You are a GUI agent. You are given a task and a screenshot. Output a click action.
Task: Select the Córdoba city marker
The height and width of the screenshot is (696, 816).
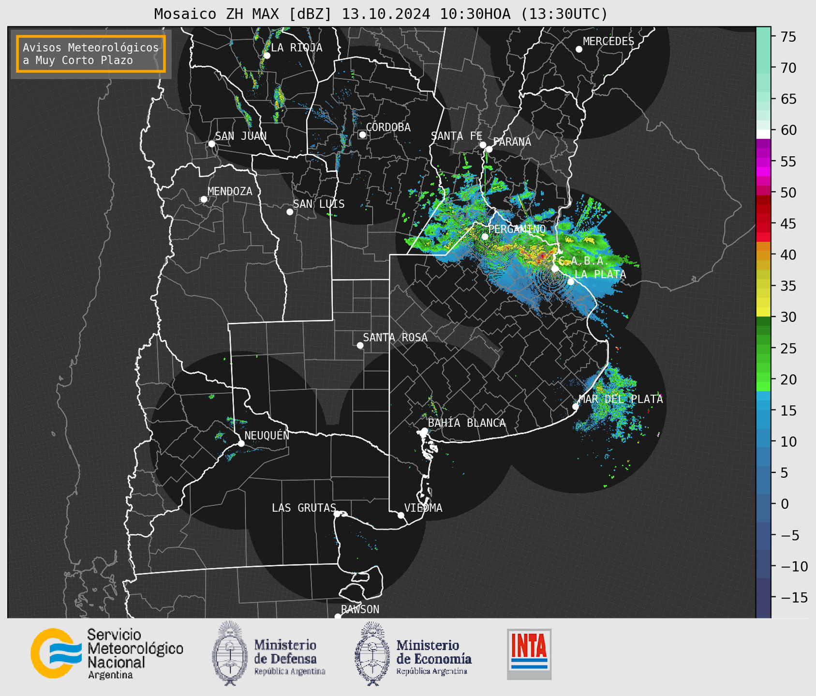(362, 135)
